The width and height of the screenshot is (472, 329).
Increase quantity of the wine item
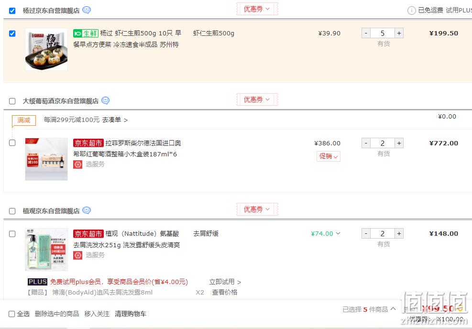[399, 143]
